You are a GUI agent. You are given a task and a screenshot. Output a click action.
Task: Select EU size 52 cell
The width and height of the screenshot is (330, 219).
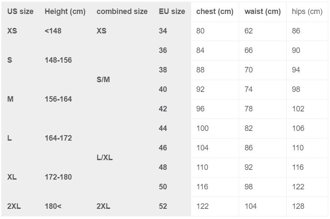[163, 206]
